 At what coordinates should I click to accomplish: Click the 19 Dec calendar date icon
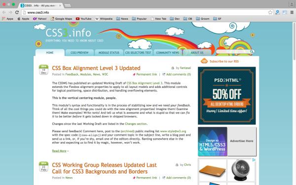(x=43, y=70)
